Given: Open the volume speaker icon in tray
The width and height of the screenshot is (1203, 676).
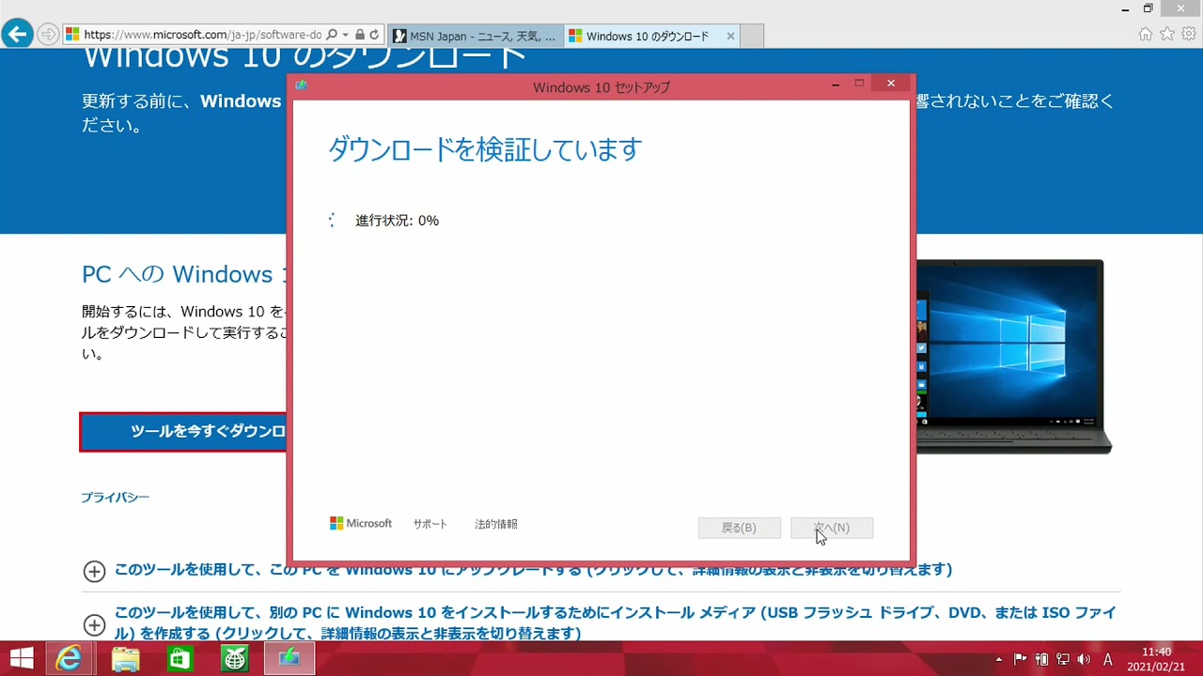Looking at the screenshot, I should click(1085, 659).
